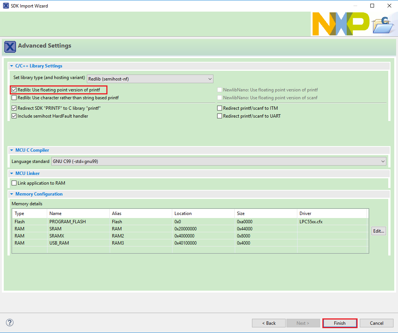Screen dimensions: 398x333
Task: Enable Redlib character based printf
Action: pos(14,98)
